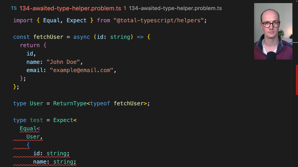Click User in the type User declaration
The width and height of the screenshot is (298, 167).
coord(36,103)
